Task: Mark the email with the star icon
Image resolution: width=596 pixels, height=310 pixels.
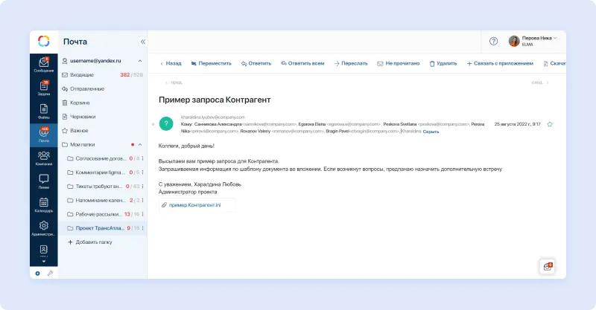Action: coord(550,124)
